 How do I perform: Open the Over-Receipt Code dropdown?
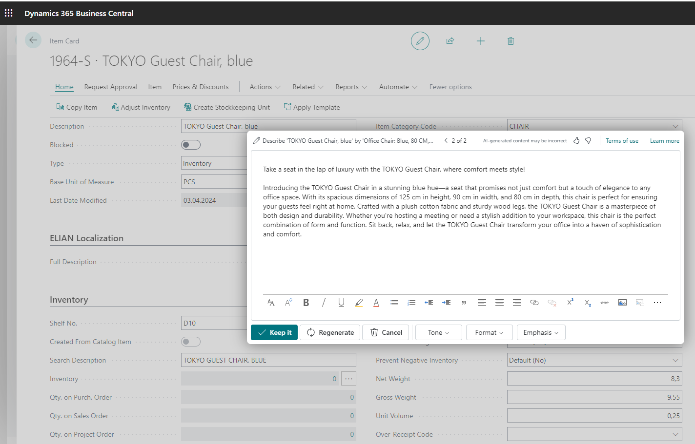click(675, 434)
